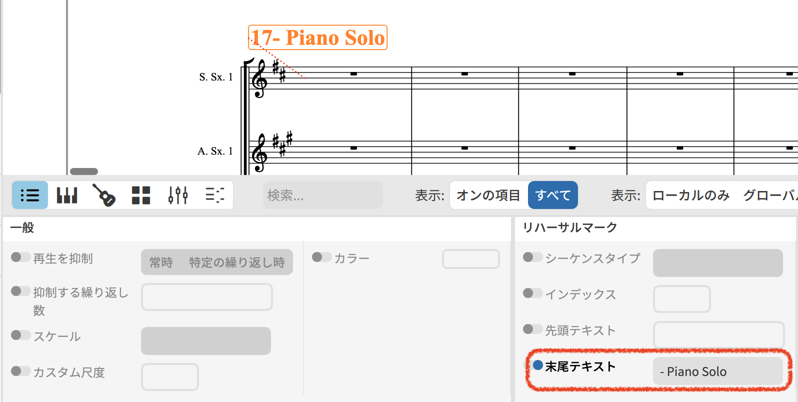Click the 特定の繰り返し時 button
The height and width of the screenshot is (402, 798).
[237, 262]
